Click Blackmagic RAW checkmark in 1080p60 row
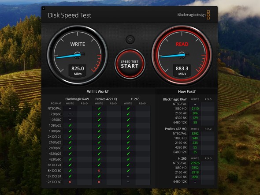This screenshot has width=260, height=195. 70,131
